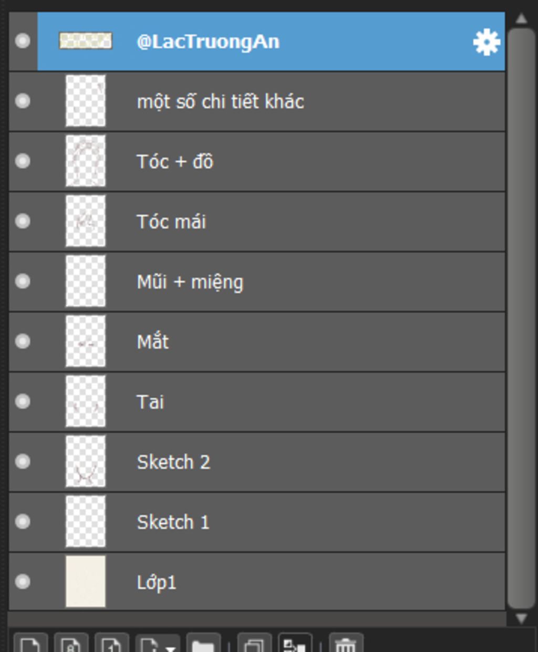
Task: Open settings gear of @LacTruongAn layer
Action: [x=486, y=42]
